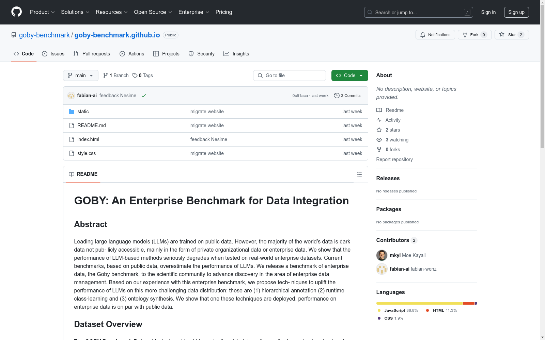Open the green Code dropdown
Screen dimensions: 545x340
coord(349,75)
